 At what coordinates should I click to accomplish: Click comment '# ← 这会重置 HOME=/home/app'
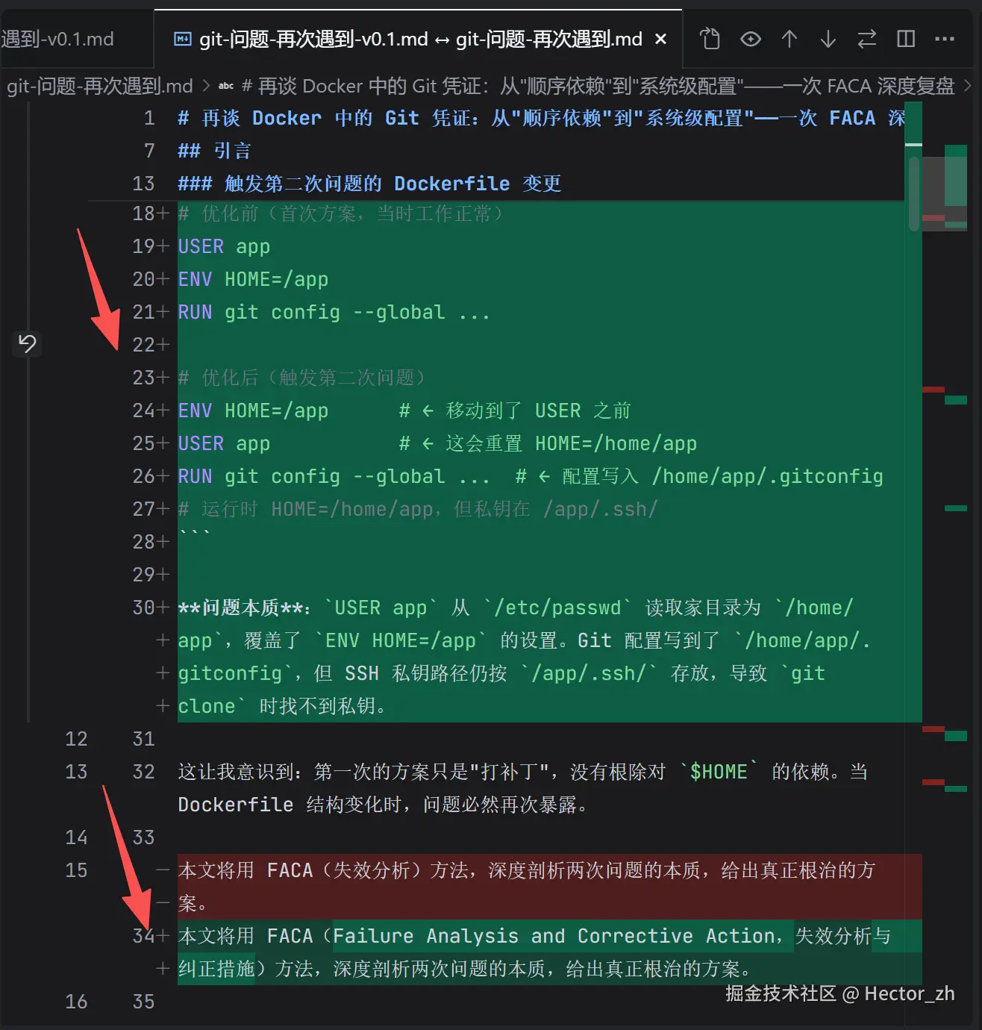[548, 443]
